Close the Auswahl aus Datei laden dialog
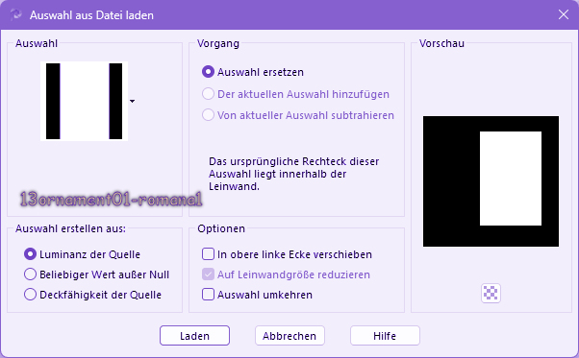The height and width of the screenshot is (358, 579). [x=564, y=14]
